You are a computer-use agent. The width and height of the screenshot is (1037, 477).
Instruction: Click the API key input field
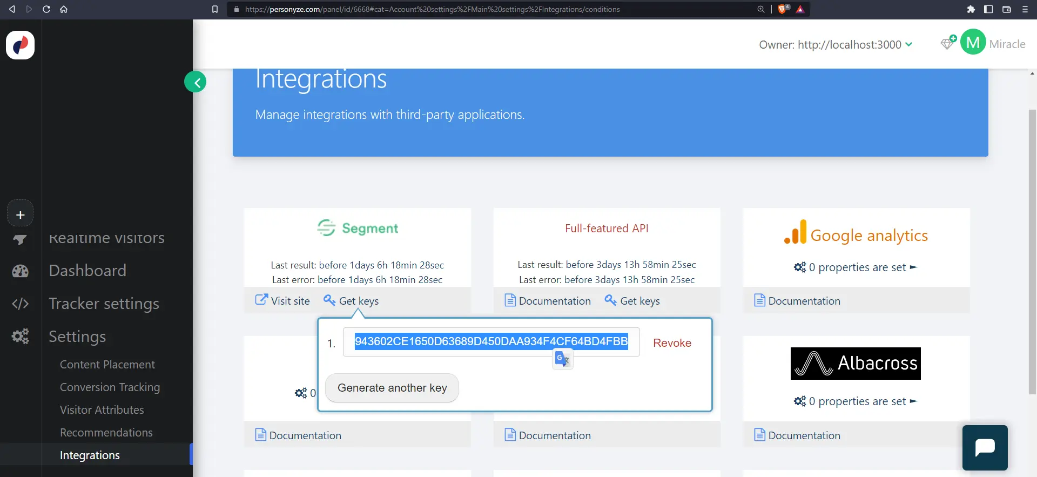point(491,341)
